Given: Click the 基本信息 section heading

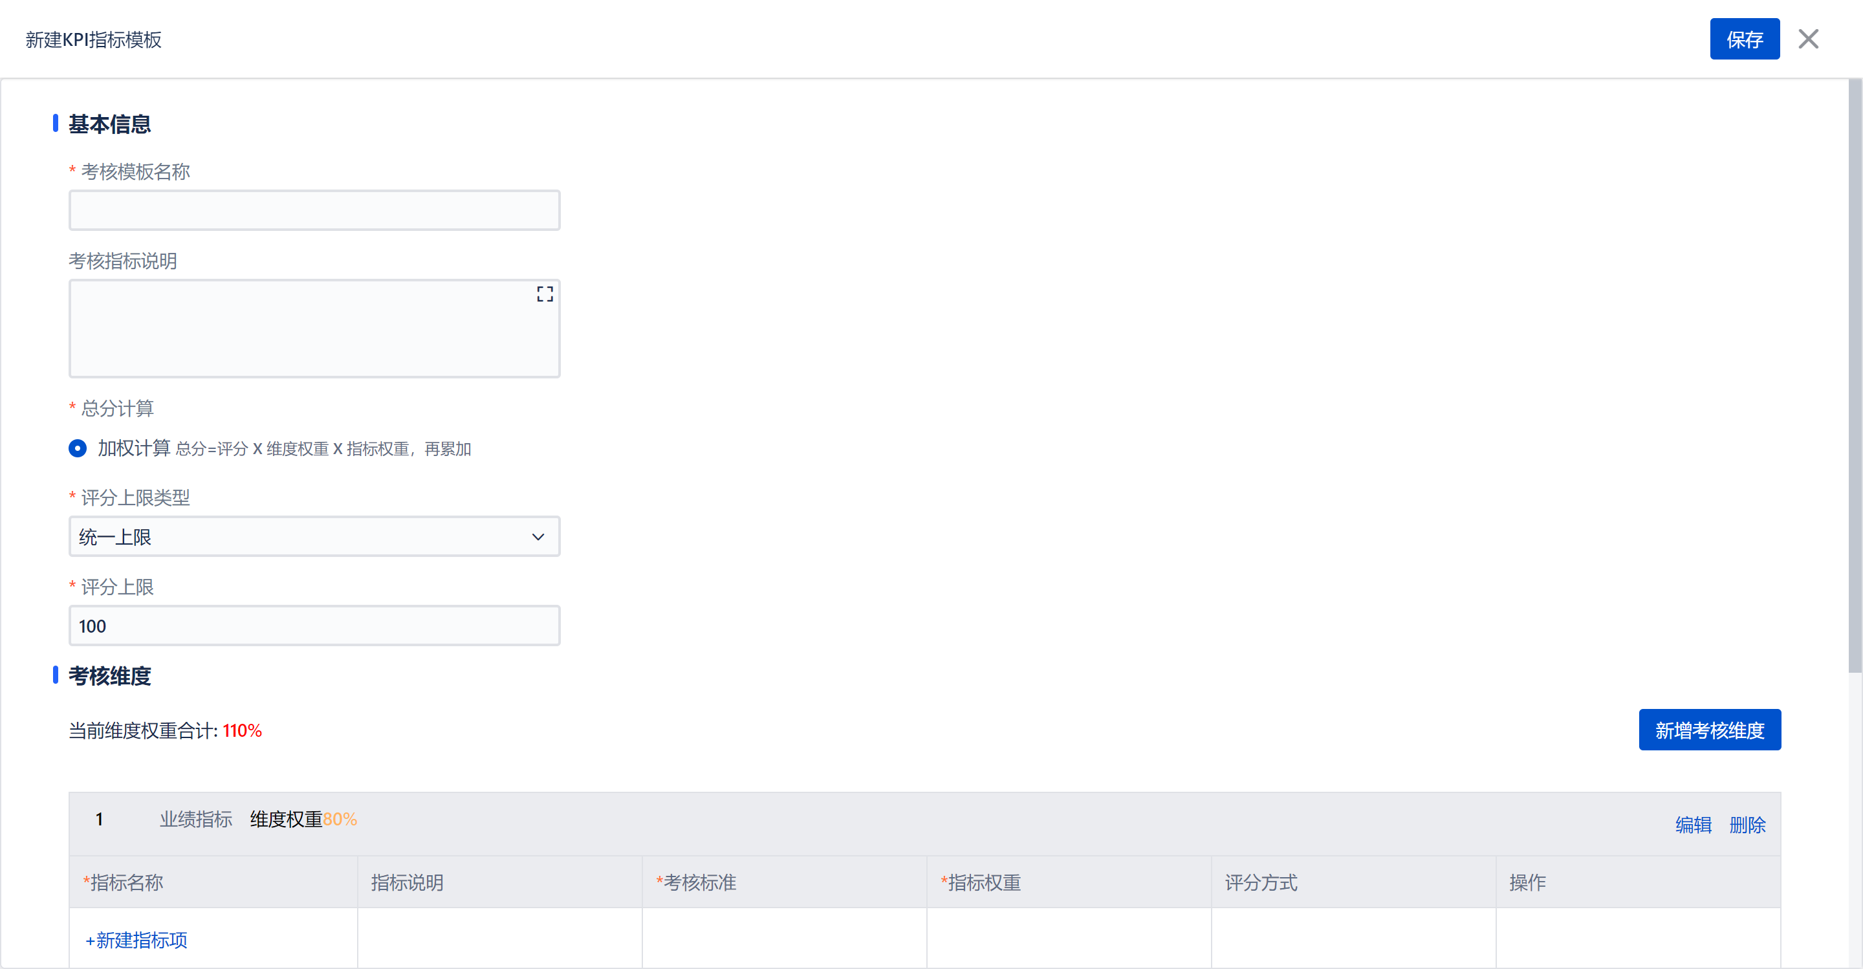Looking at the screenshot, I should [x=110, y=124].
